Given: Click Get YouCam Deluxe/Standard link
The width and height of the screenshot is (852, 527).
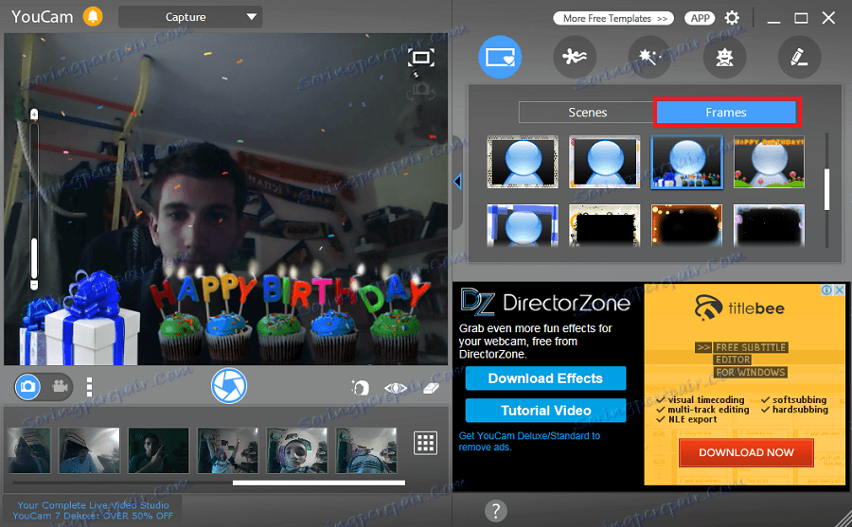Looking at the screenshot, I should click(x=529, y=441).
